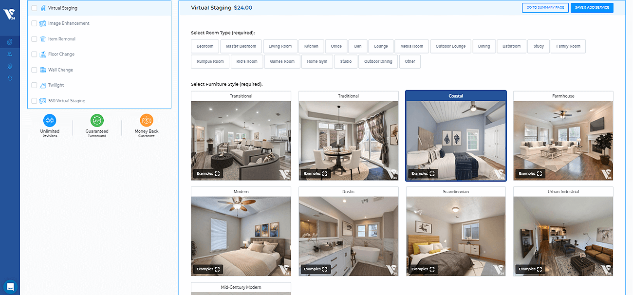Viewport: 633px width, 295px height.
Task: Select the Farmhouse furniture style photo
Action: (563, 141)
